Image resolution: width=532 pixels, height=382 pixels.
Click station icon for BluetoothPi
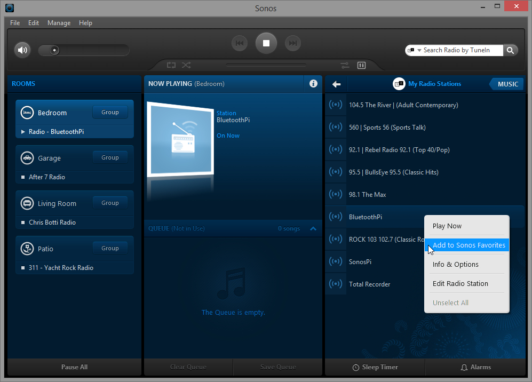pos(336,217)
